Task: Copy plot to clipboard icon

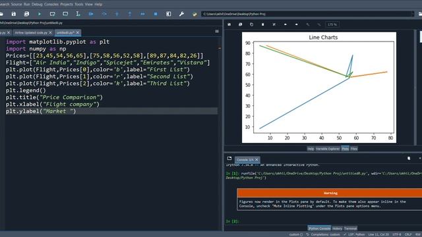Action: (252, 24)
